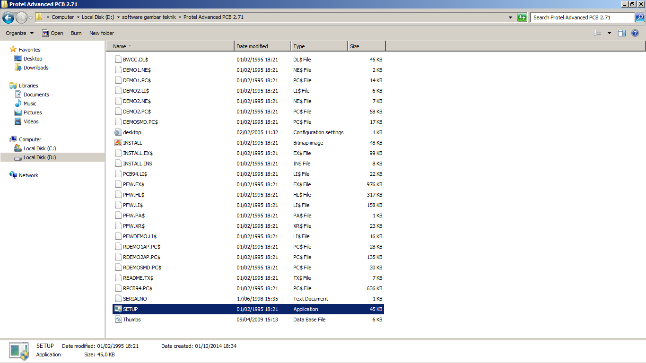Click the SETUP application icon
Screen dimensions: 646x363
118,309
